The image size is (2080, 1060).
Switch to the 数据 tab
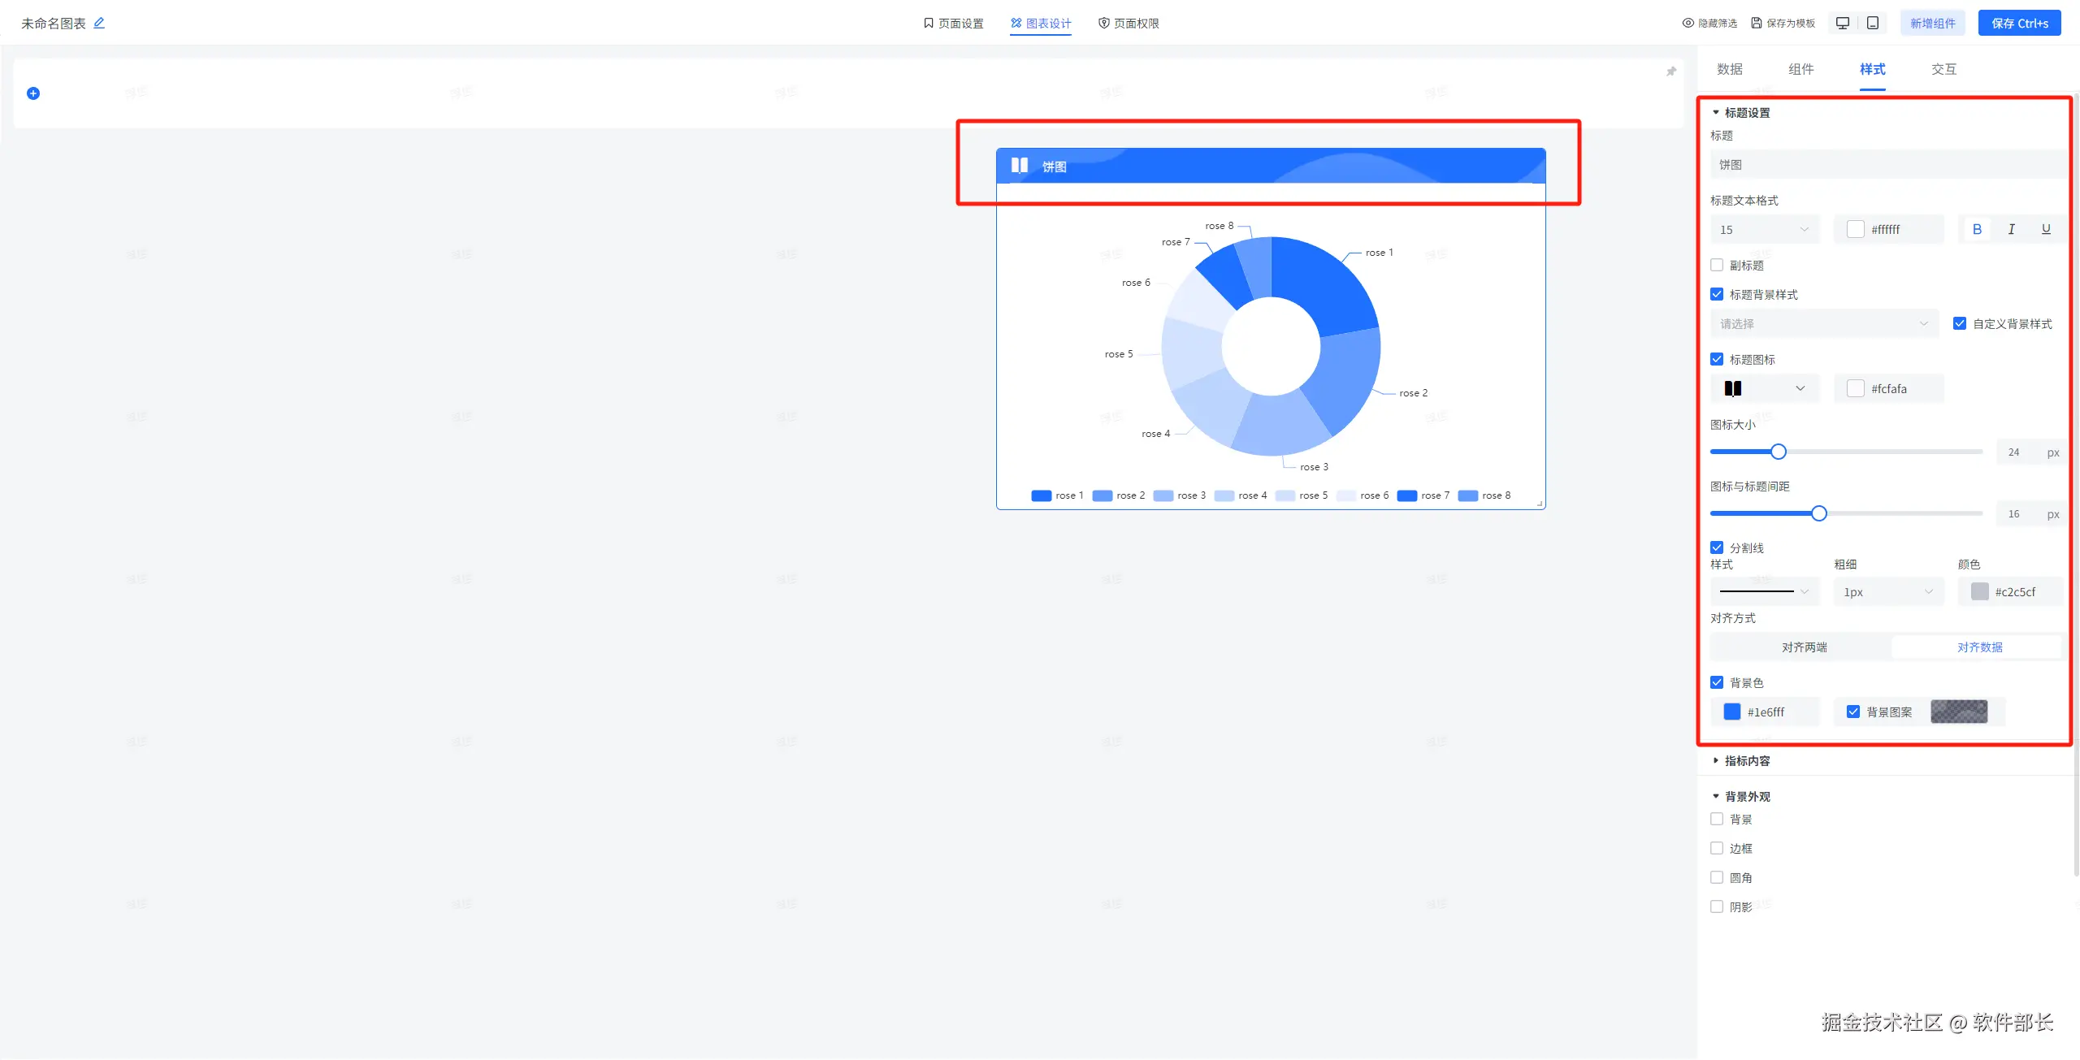tap(1729, 69)
